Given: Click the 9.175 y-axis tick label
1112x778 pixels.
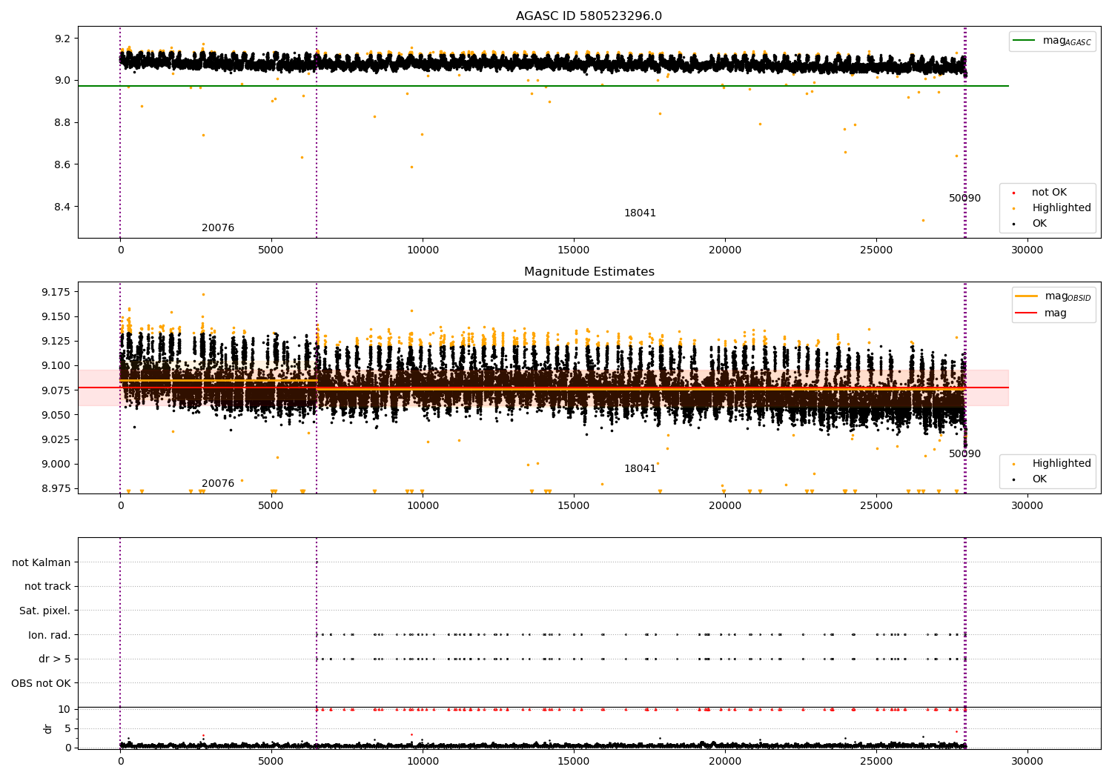Looking at the screenshot, I should point(56,292).
